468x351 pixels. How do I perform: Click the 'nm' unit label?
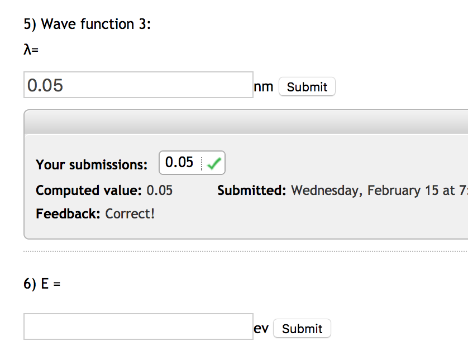264,87
